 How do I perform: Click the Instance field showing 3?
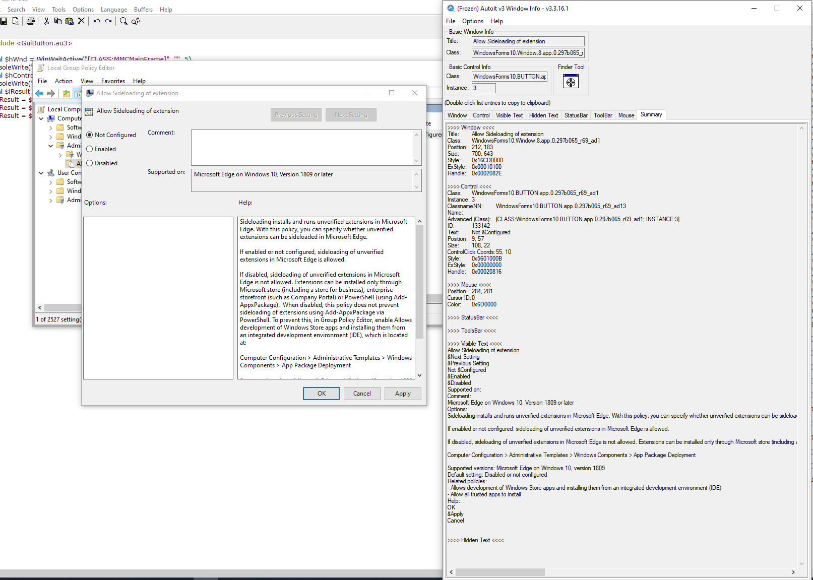[483, 88]
